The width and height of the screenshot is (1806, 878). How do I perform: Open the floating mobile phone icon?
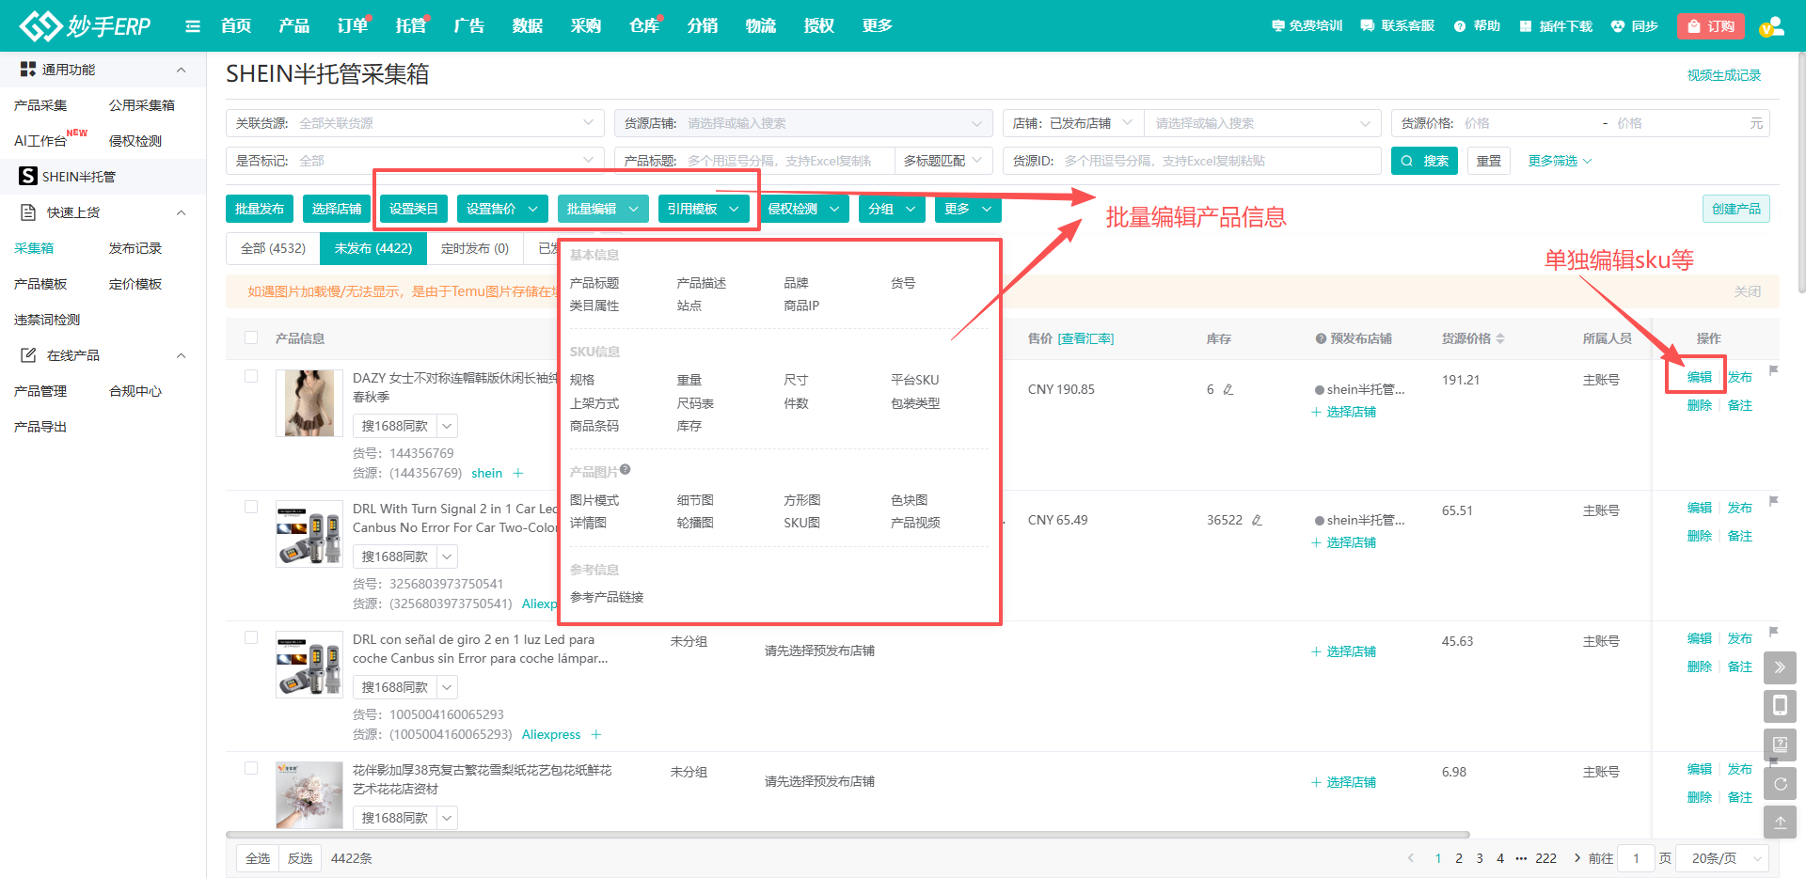(1780, 706)
